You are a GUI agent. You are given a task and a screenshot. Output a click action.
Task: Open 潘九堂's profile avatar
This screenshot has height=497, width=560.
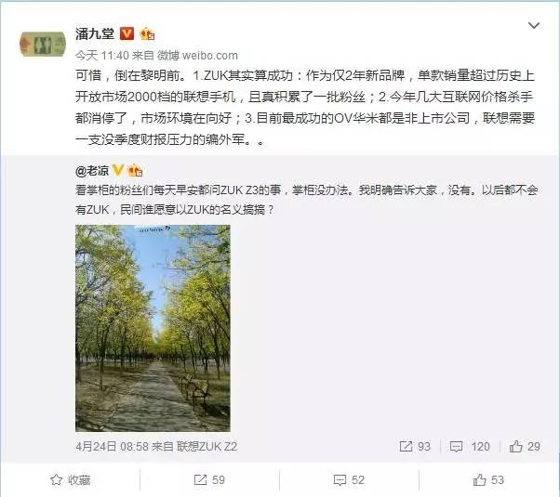tap(43, 45)
